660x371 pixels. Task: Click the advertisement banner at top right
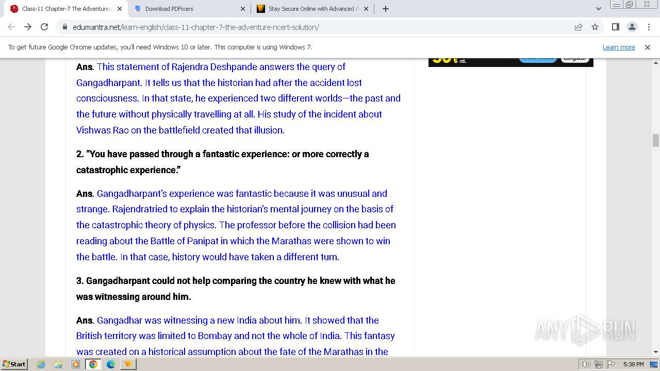point(510,62)
